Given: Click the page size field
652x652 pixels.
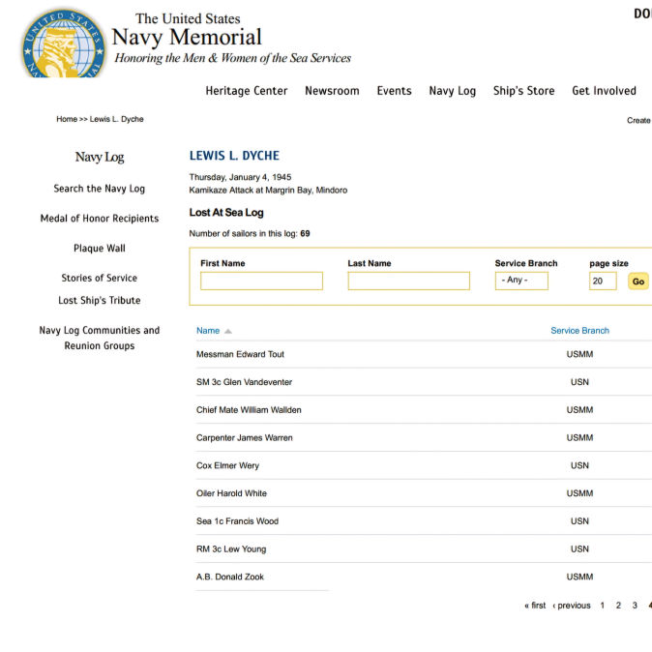Looking at the screenshot, I should [x=603, y=282].
